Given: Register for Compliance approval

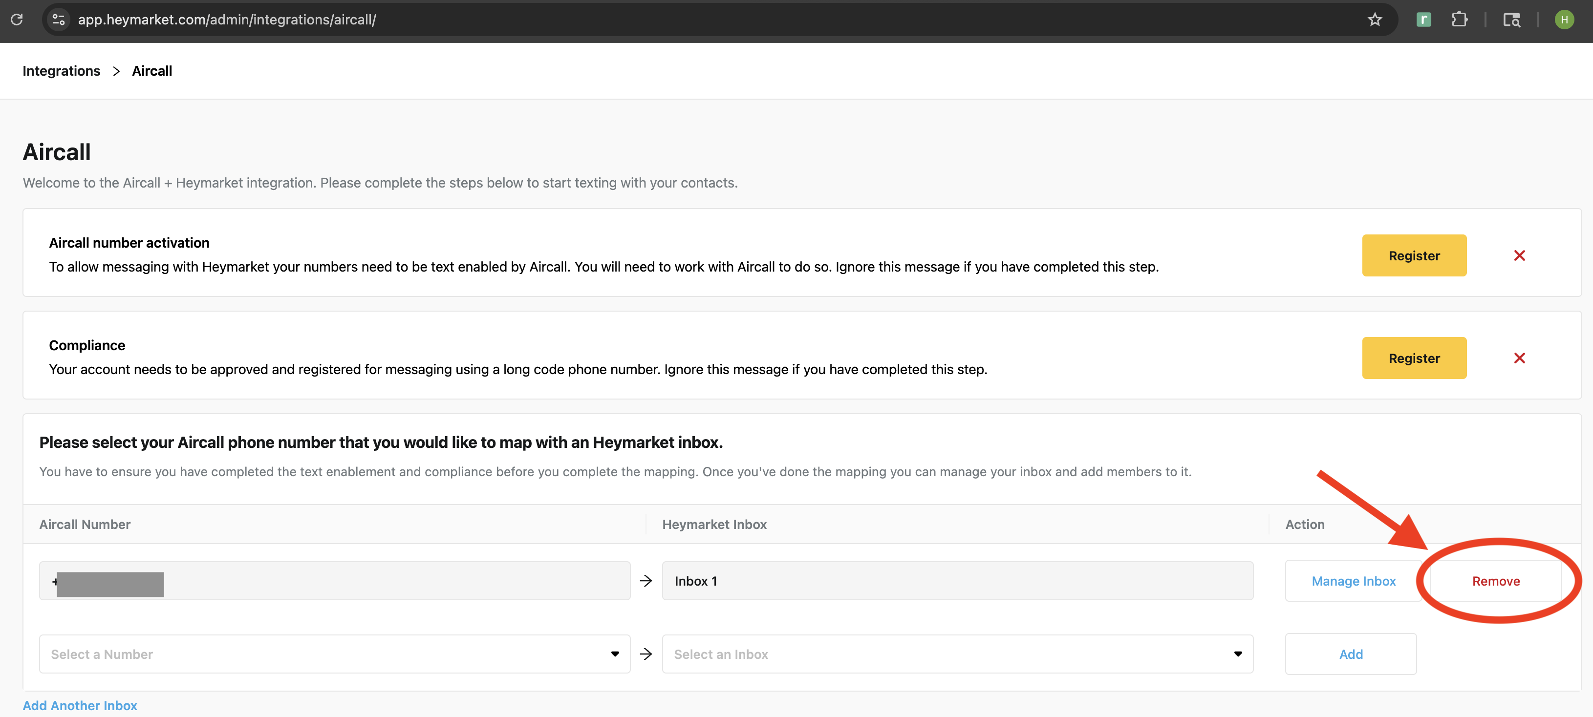Looking at the screenshot, I should 1414,357.
